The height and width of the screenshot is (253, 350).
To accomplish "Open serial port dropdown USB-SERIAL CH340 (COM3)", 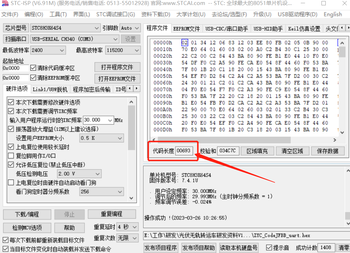I will point(74,39).
